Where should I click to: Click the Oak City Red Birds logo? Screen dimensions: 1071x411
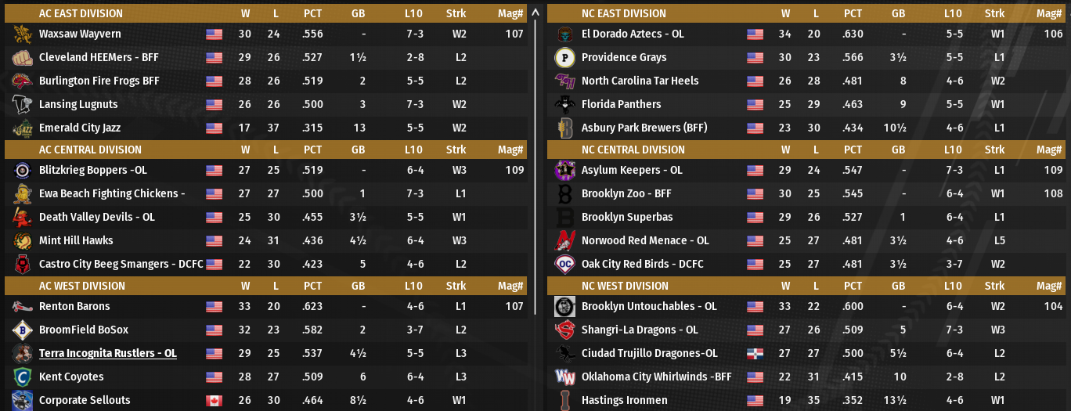(564, 265)
